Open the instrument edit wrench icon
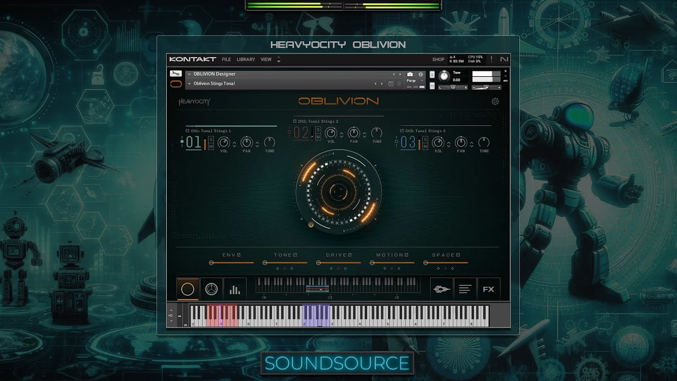677x381 pixels. (x=176, y=74)
